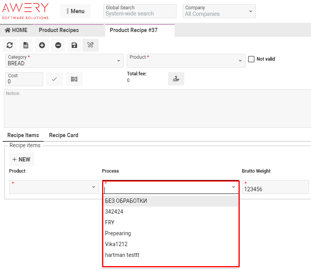Click the add (plus) toolbar icon
This screenshot has height=270, width=311.
click(x=42, y=45)
